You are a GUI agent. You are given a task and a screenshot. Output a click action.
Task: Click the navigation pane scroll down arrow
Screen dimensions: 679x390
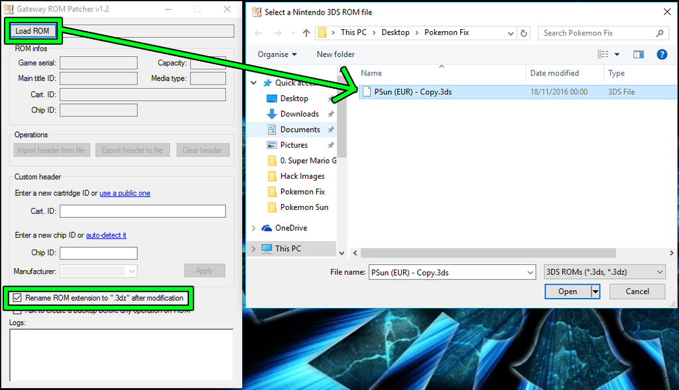click(341, 253)
